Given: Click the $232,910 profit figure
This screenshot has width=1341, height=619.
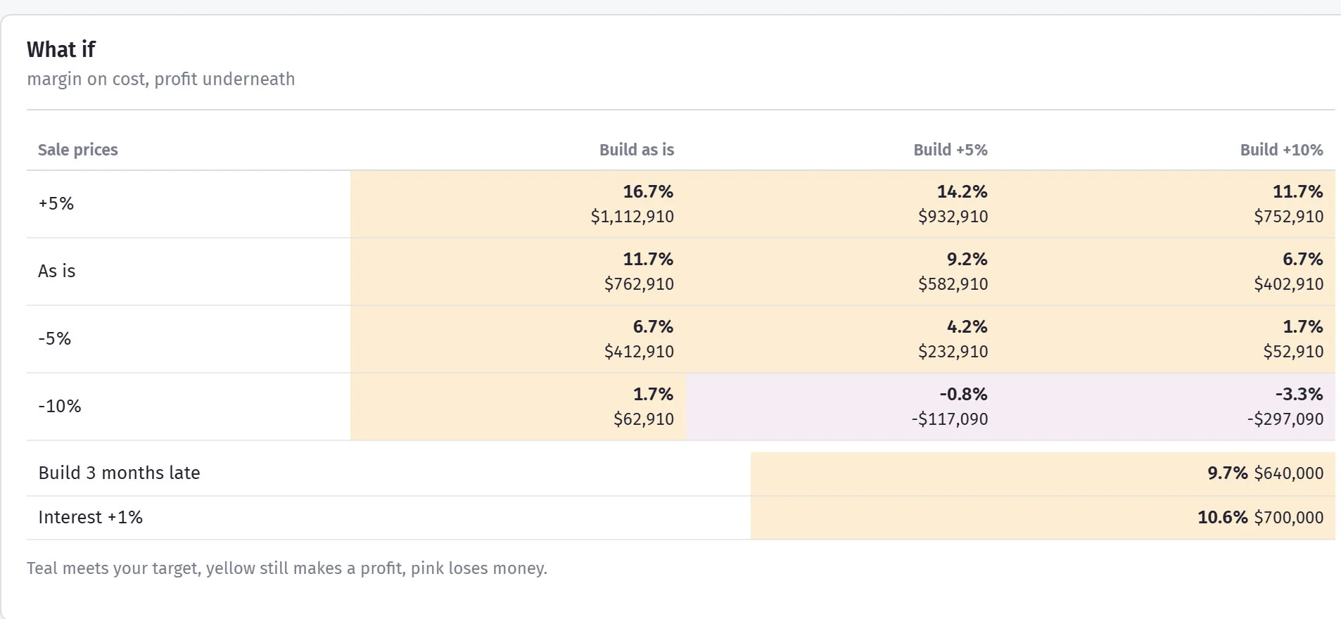Looking at the screenshot, I should 953,352.
